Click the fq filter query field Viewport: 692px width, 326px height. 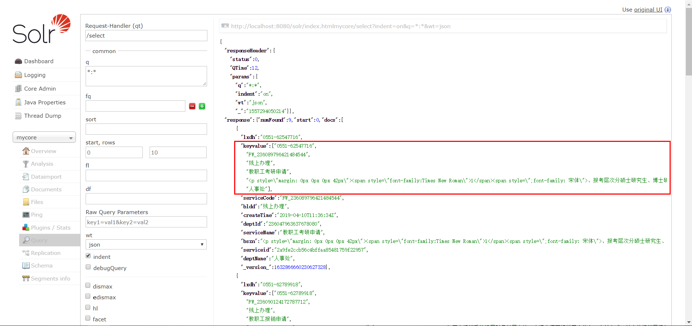coord(135,106)
